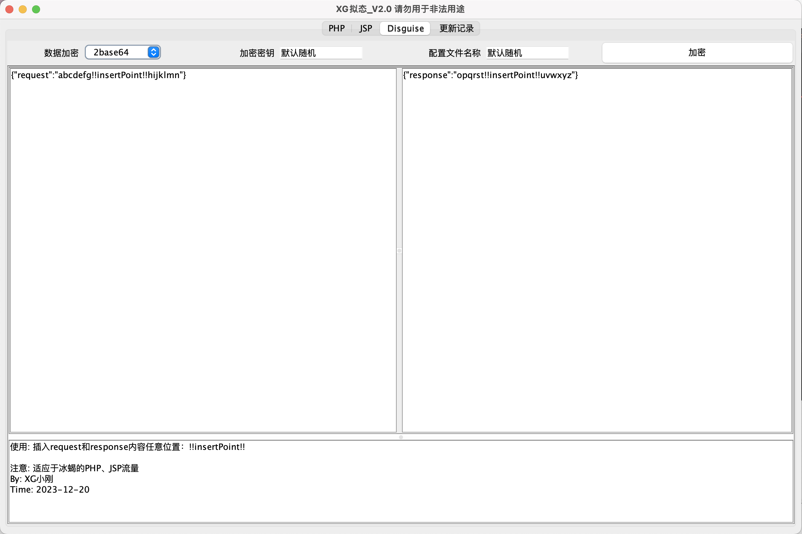Click the divider handle above usage notes
The width and height of the screenshot is (802, 534).
point(401,437)
